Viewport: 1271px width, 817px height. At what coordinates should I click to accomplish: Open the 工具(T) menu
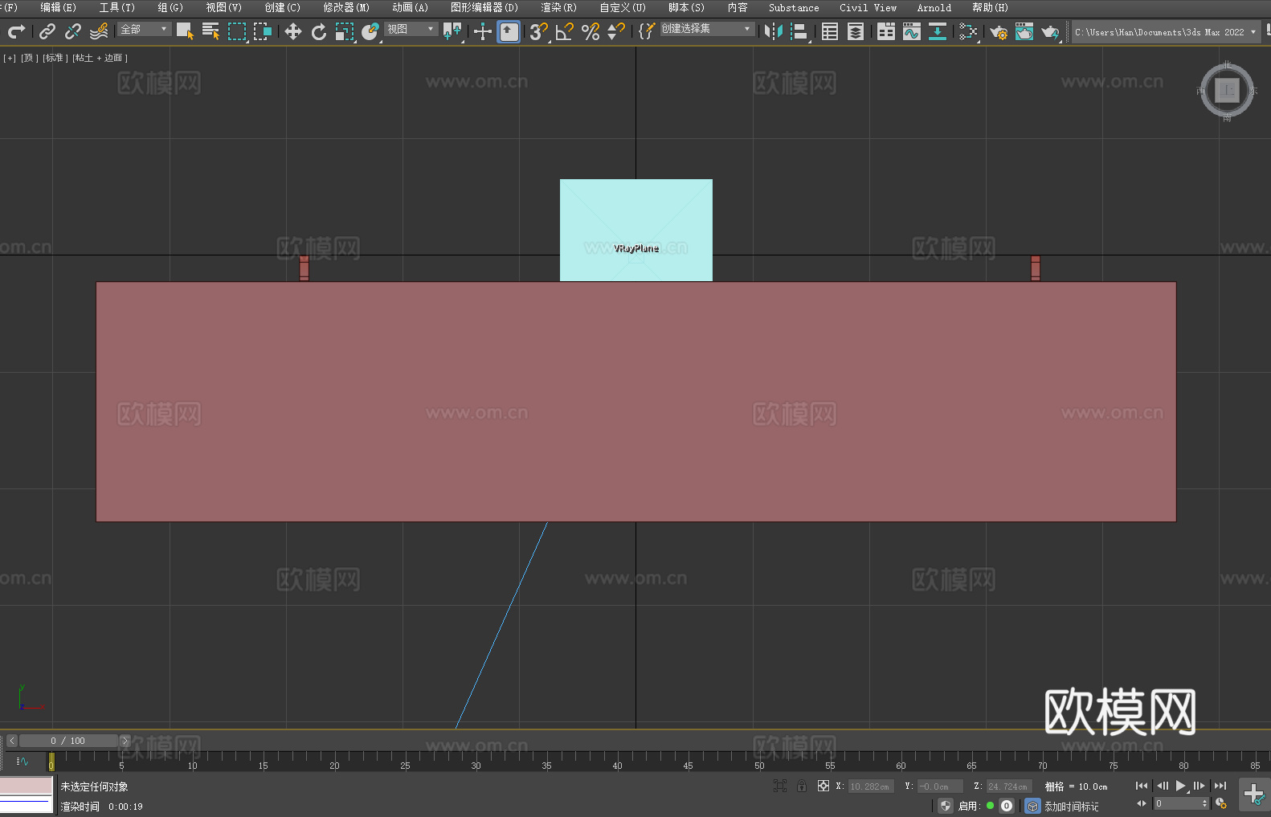(117, 7)
